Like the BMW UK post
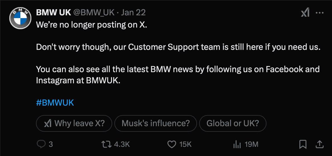This screenshot has height=156, width=332. [x=172, y=144]
